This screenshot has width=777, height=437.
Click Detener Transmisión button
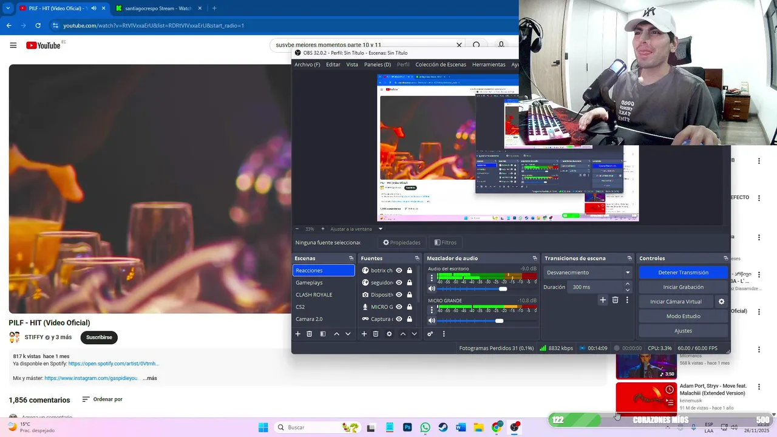683,273
